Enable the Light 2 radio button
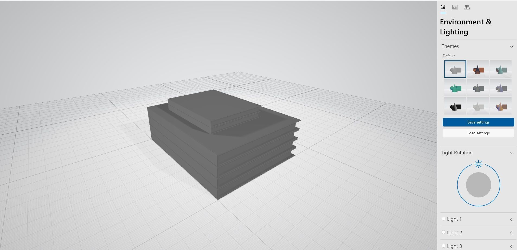517x250 pixels. [444, 232]
